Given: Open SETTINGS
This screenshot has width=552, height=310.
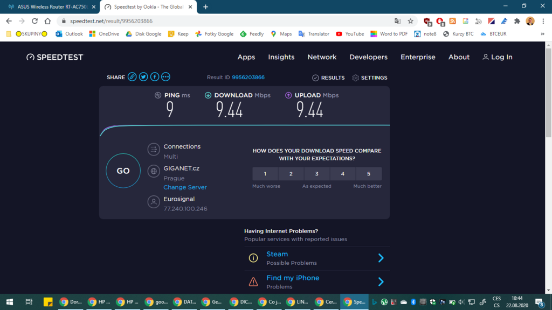Looking at the screenshot, I should [x=370, y=77].
